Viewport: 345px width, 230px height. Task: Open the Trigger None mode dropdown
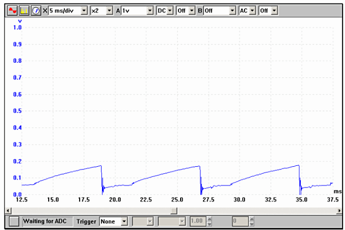point(124,221)
